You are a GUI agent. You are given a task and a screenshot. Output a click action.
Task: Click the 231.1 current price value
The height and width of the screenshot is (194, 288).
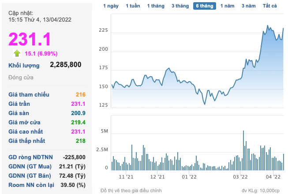[x=30, y=39]
